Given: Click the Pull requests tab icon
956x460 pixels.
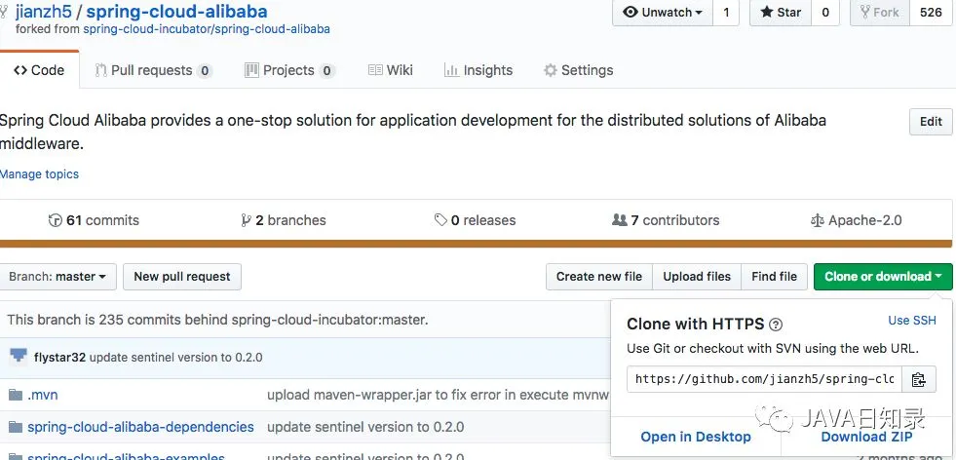Looking at the screenshot, I should (100, 70).
